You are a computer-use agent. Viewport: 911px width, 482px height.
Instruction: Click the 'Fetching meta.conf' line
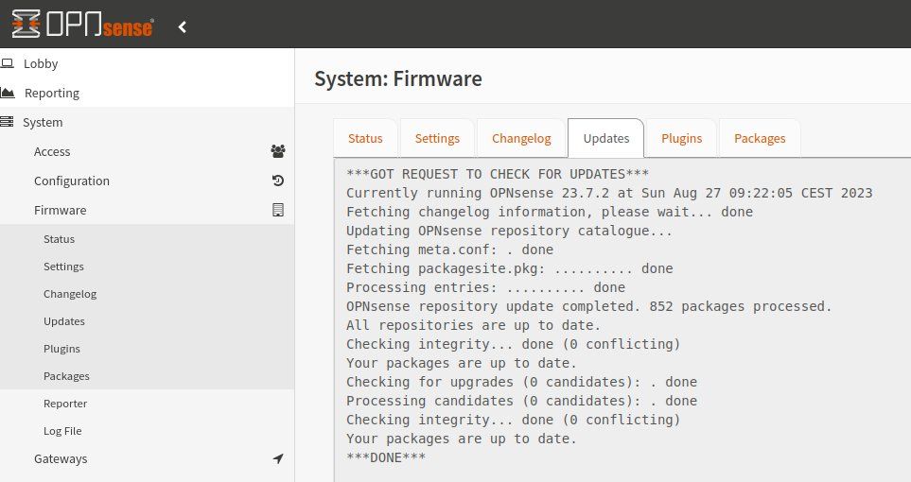tap(449, 250)
